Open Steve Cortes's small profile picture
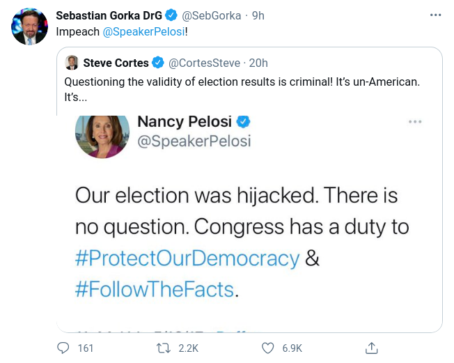 coord(72,63)
